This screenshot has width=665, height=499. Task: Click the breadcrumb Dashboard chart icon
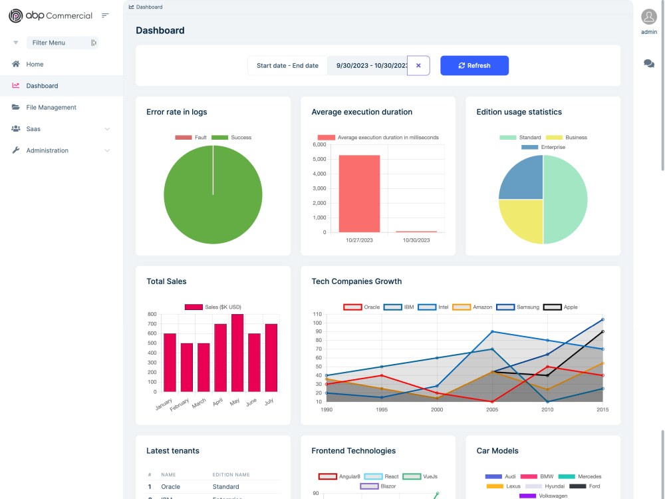pyautogui.click(x=132, y=7)
